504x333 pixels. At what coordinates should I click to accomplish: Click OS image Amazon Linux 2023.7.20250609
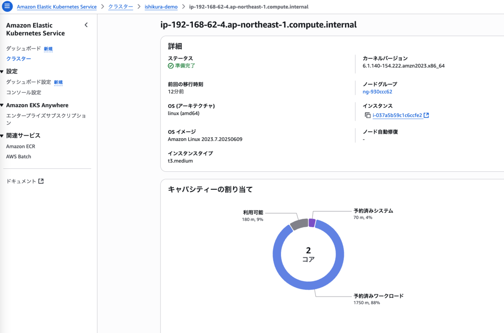(205, 139)
